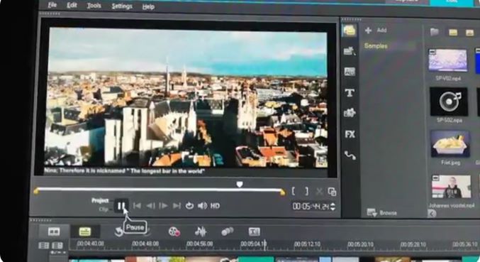Viewport: 480px width, 262px height.
Task: Open the Media library panel icon
Action: click(x=350, y=31)
